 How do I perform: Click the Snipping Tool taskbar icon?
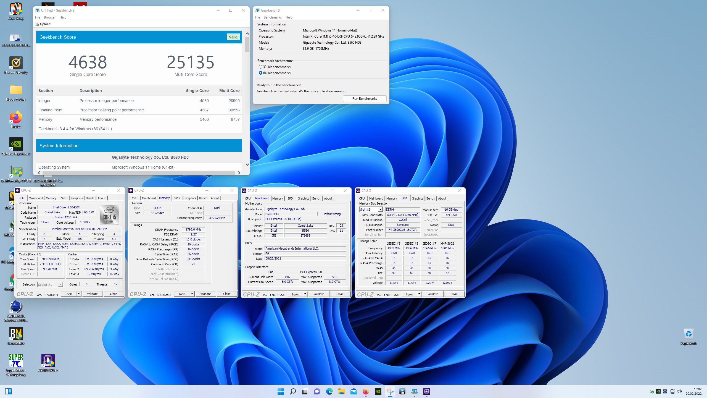pos(390,391)
